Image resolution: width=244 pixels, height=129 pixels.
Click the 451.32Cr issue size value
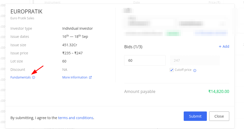tap(70, 45)
